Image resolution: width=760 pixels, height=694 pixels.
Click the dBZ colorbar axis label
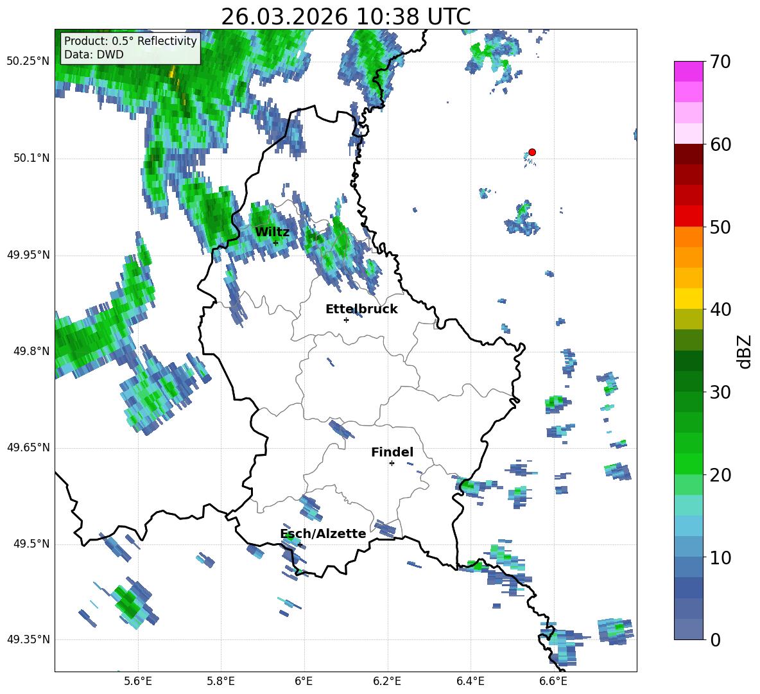[745, 351]
